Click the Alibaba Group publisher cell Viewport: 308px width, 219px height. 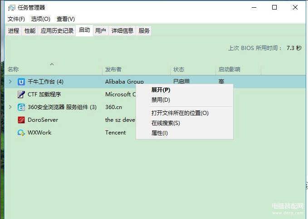pos(124,82)
